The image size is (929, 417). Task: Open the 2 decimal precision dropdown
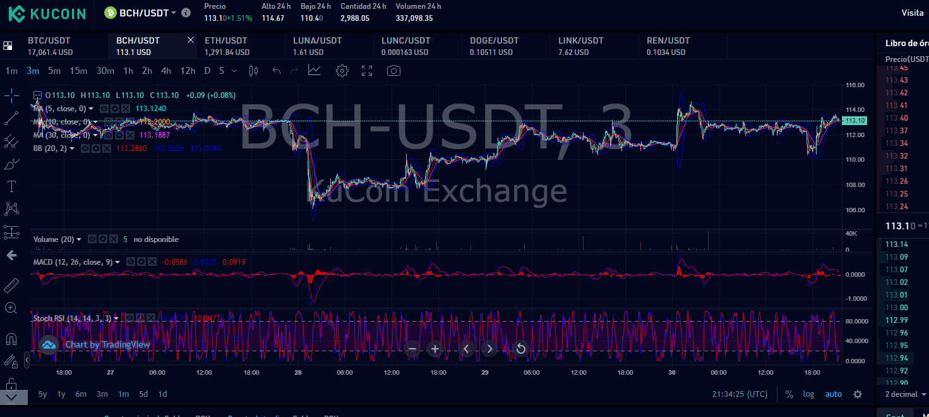tap(904, 394)
